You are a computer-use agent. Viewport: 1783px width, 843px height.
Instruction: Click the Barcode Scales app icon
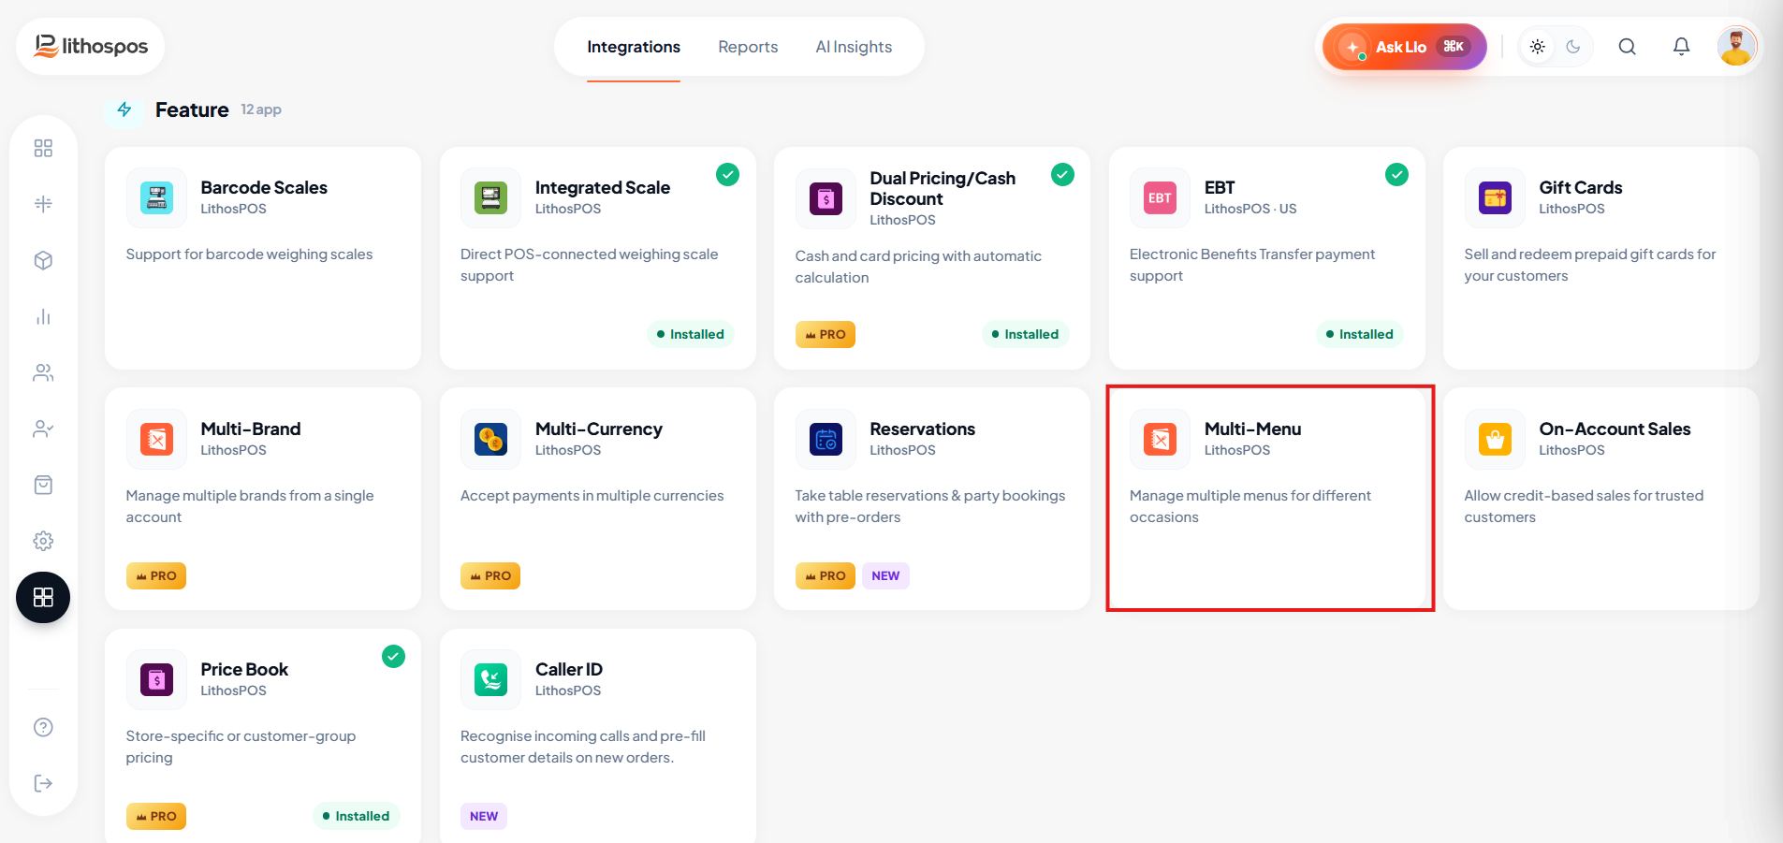pyautogui.click(x=156, y=197)
